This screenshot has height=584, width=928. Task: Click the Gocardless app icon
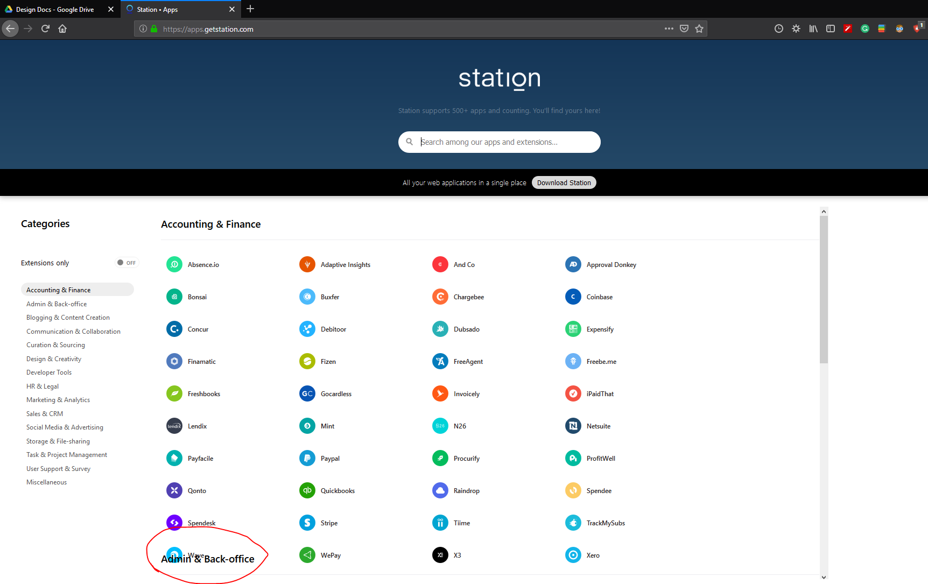307,393
